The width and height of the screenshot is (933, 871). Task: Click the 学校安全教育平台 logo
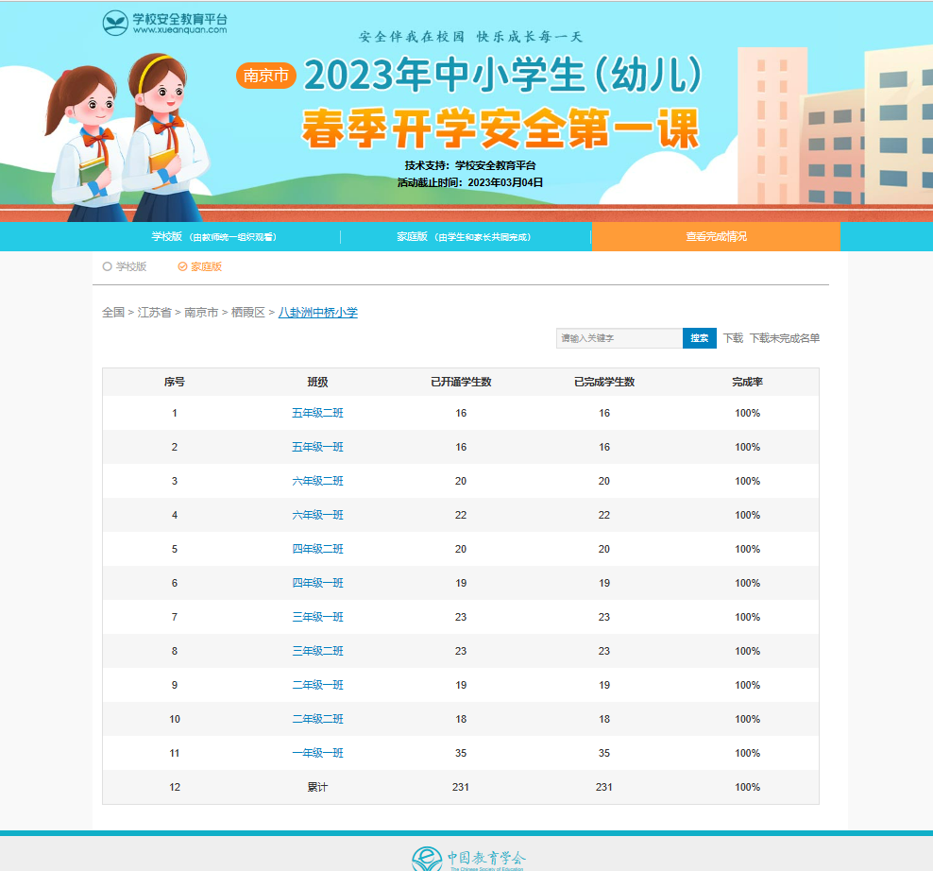pos(165,23)
